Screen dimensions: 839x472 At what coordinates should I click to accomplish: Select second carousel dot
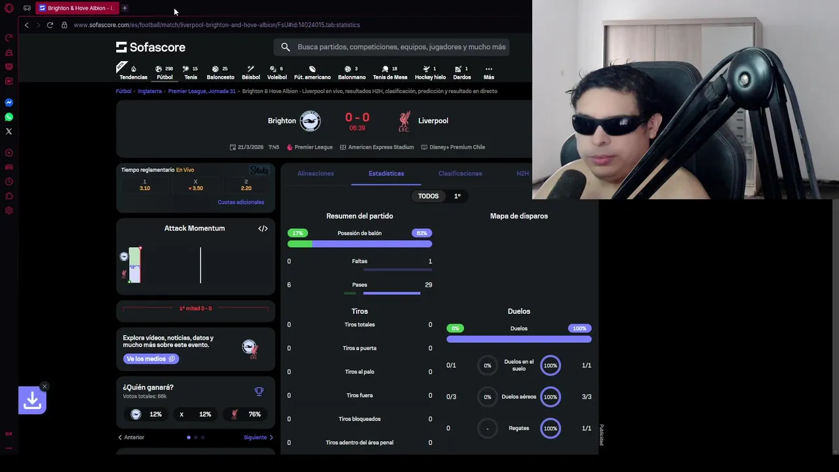[x=195, y=437]
